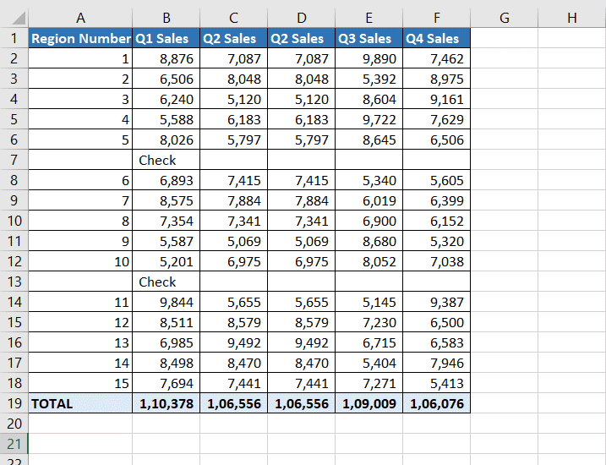
Task: Select row 21 header
Action: pyautogui.click(x=14, y=444)
